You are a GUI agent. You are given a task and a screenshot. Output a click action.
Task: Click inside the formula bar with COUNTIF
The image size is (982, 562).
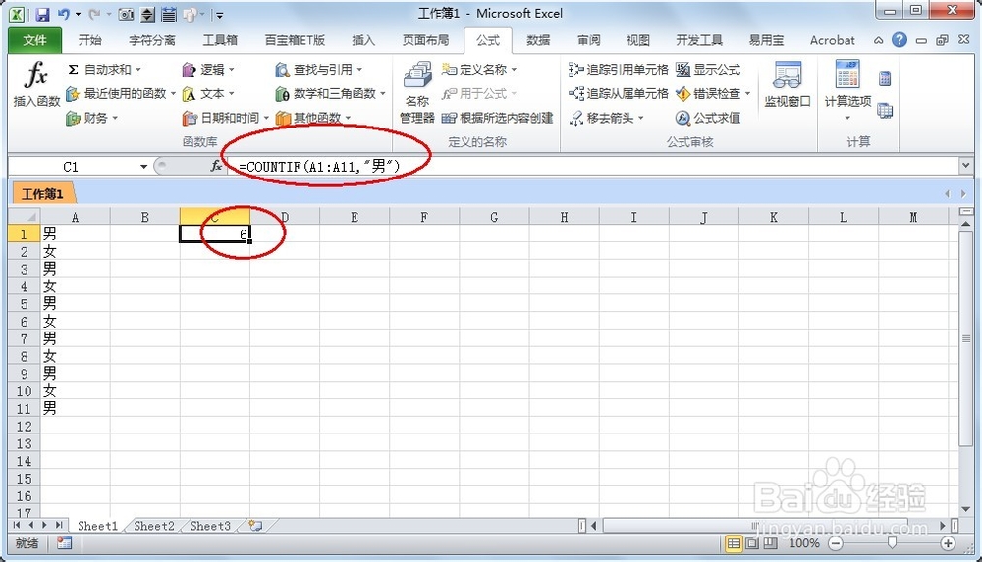pos(589,168)
